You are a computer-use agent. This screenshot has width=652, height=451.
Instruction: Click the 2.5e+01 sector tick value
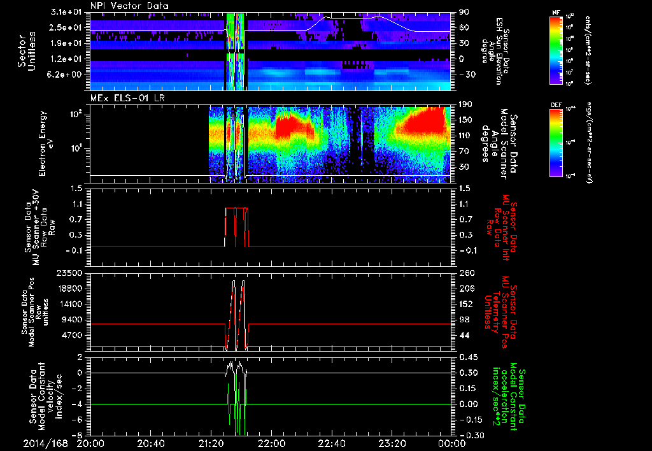(66, 27)
